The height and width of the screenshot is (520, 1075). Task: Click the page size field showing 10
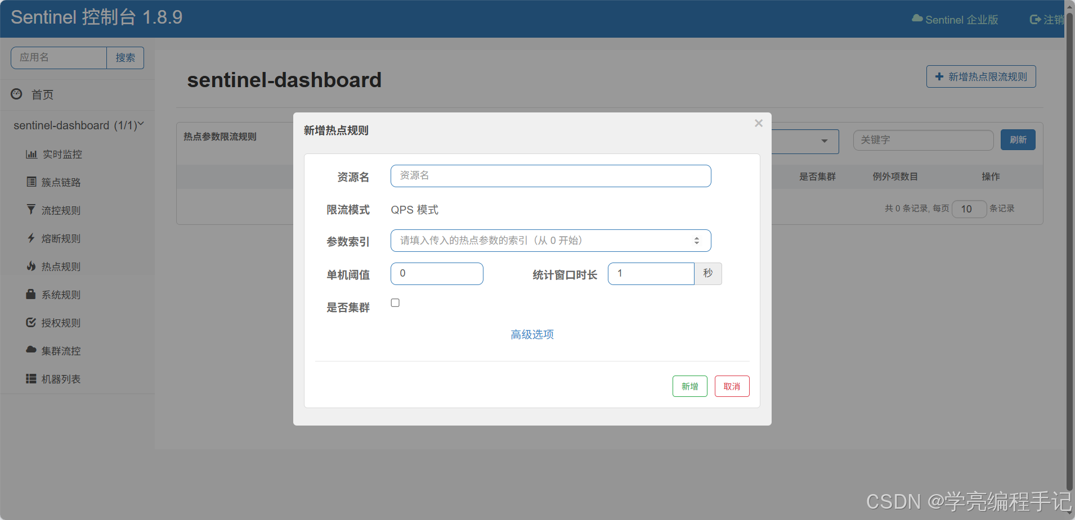969,209
